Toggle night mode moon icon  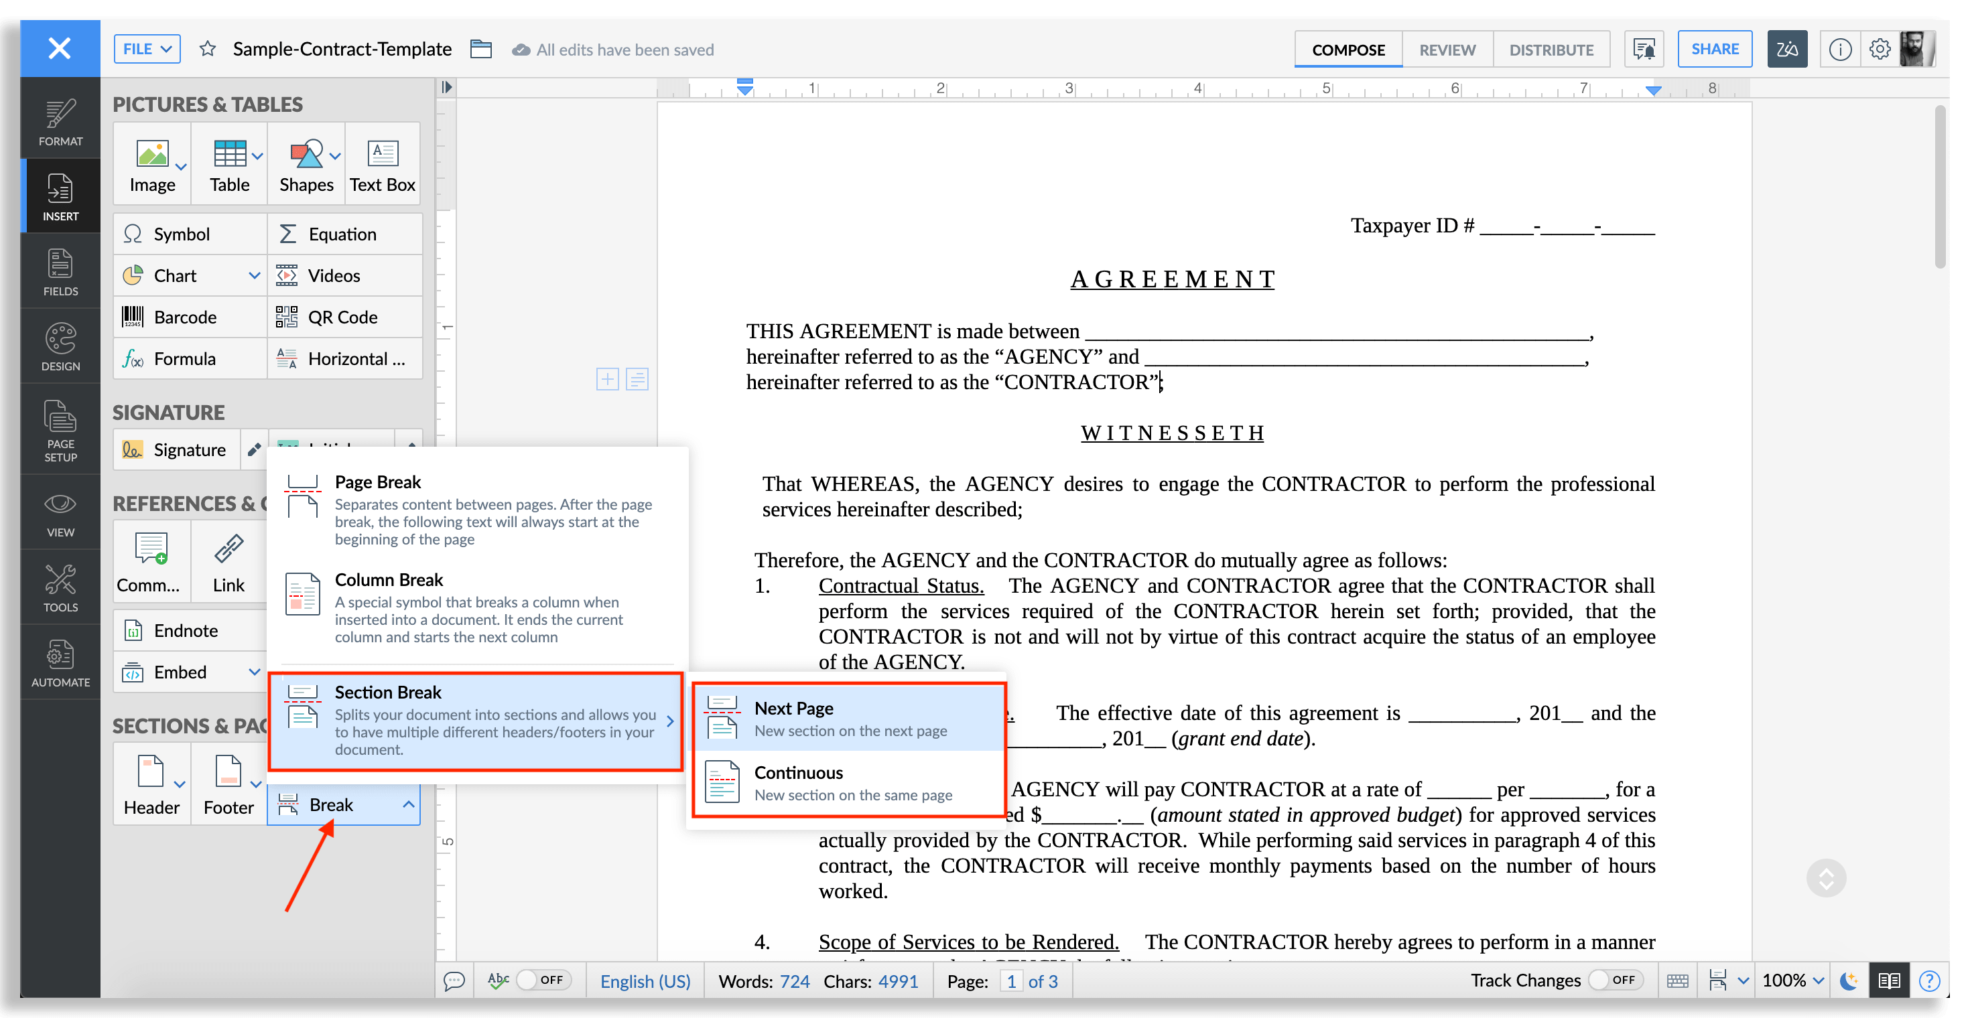coord(1849,980)
